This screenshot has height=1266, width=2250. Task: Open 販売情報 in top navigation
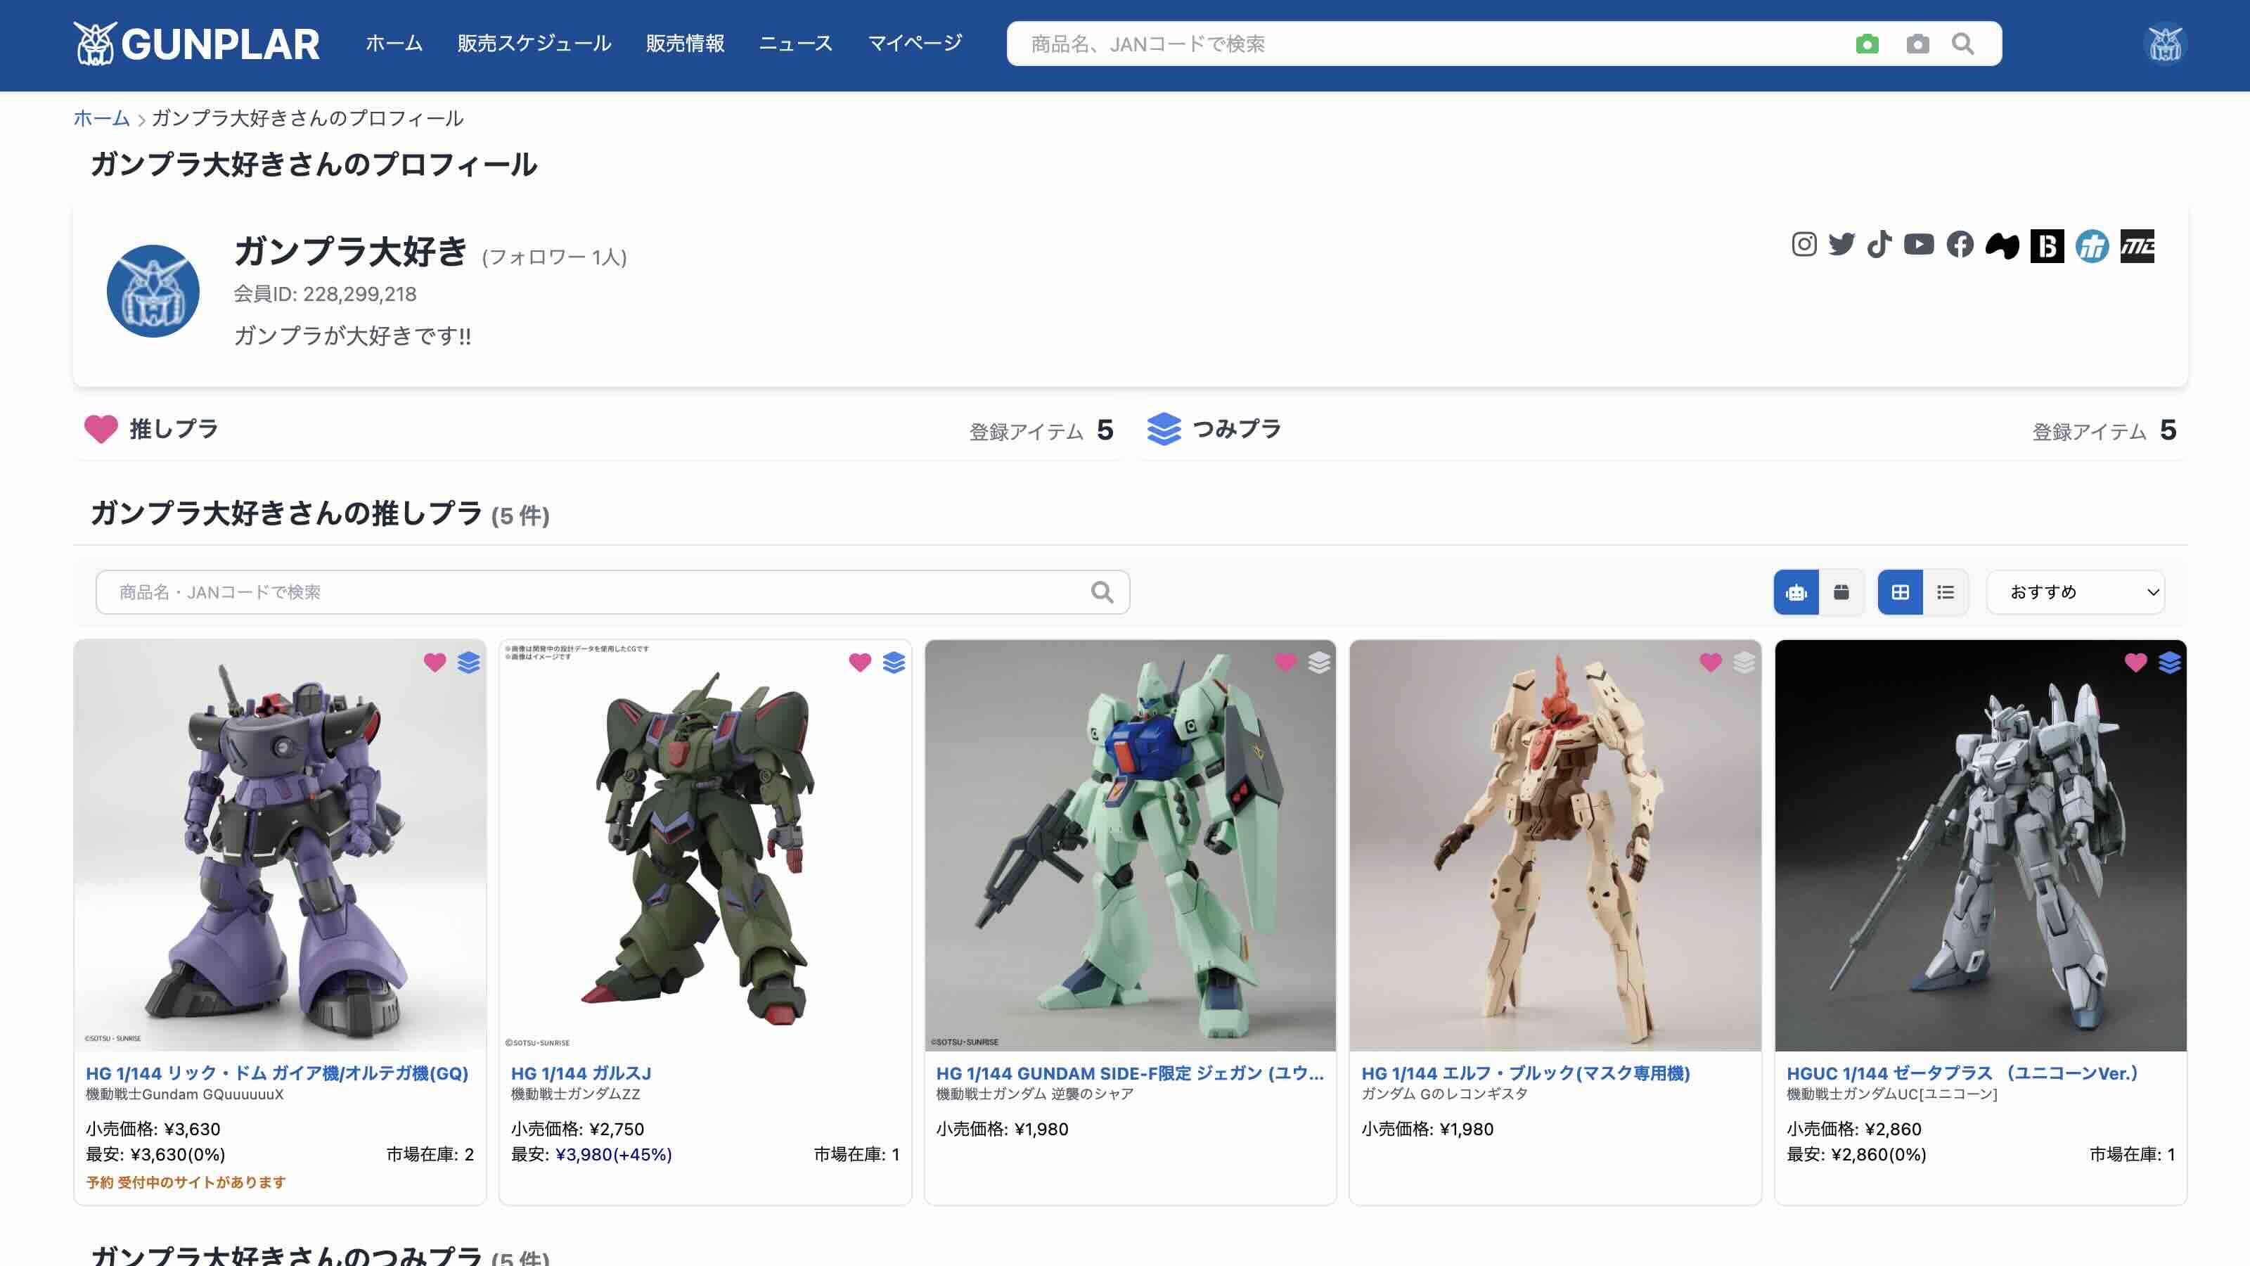pos(686,44)
